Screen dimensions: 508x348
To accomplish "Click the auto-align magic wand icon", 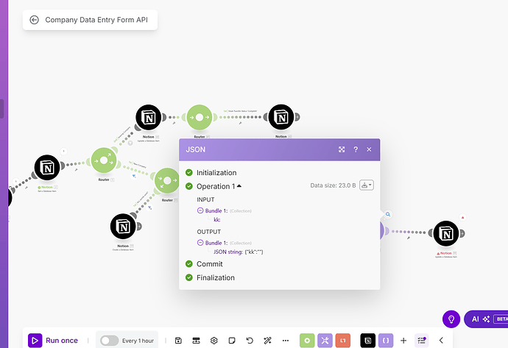I will point(267,340).
